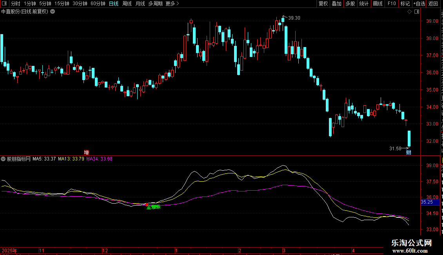This screenshot has height=255, width=443.
Task: Click month 4 on the date axis
Action: click(x=354, y=250)
